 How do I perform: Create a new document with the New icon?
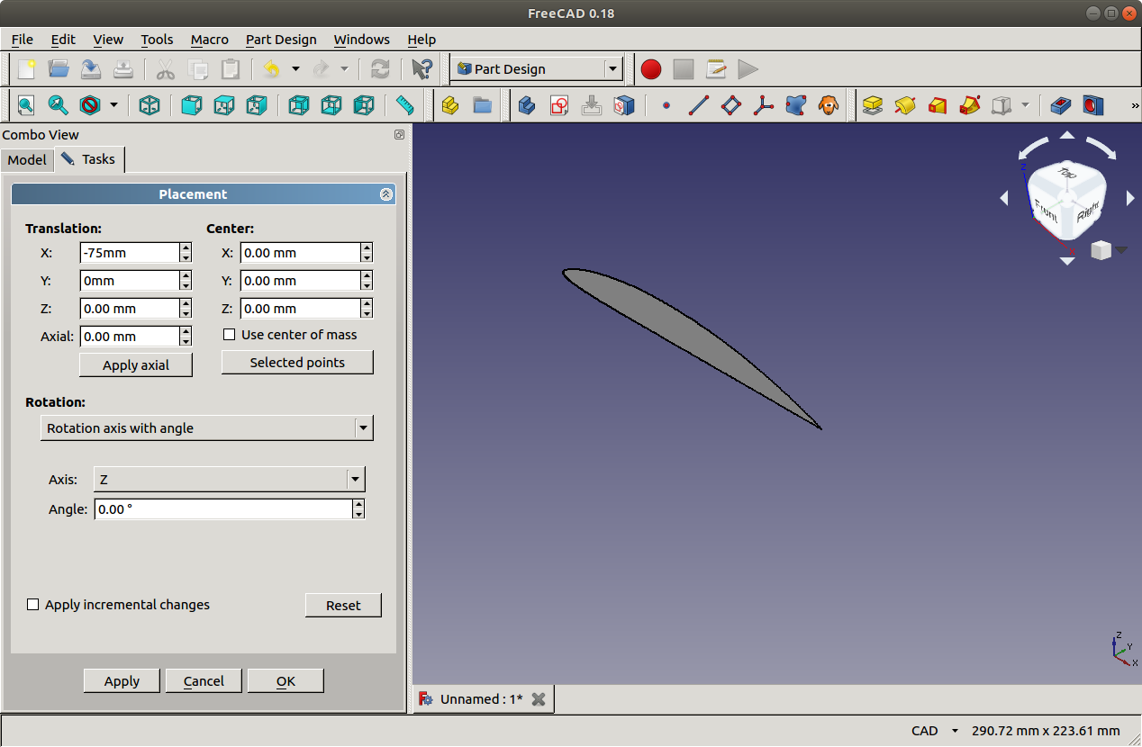coord(26,69)
